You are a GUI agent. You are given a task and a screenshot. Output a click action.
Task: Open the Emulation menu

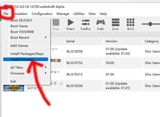coord(20,14)
